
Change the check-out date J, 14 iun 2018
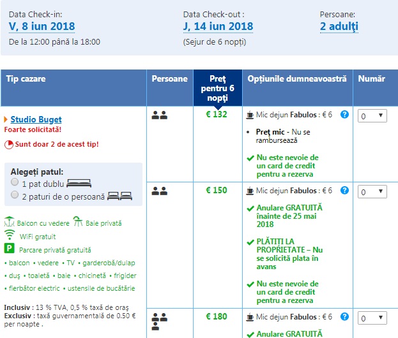pos(217,27)
